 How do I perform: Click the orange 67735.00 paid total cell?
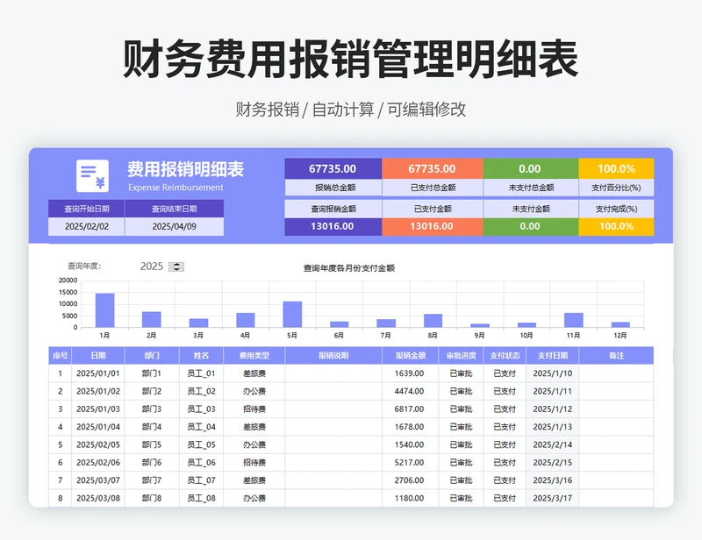(432, 168)
